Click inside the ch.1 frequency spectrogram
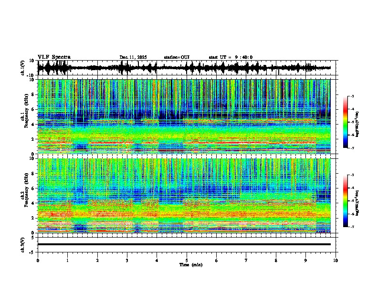Viewport: 378px width, 292px height. (x=184, y=116)
